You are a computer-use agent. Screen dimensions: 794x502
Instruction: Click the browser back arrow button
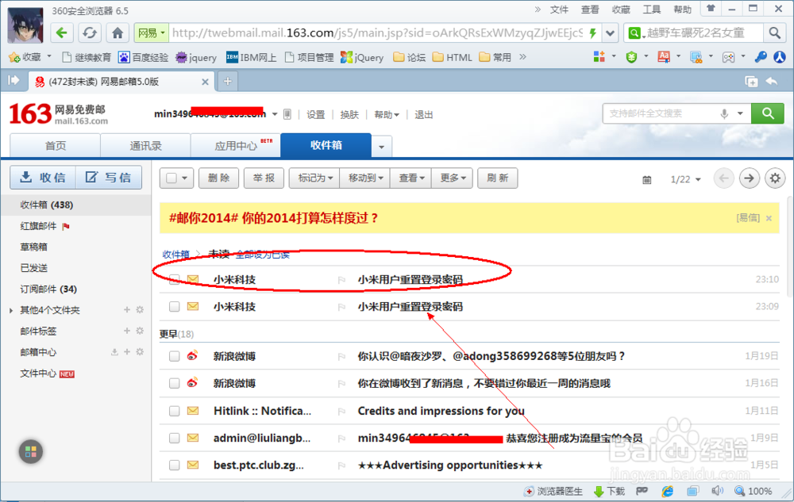coord(61,33)
